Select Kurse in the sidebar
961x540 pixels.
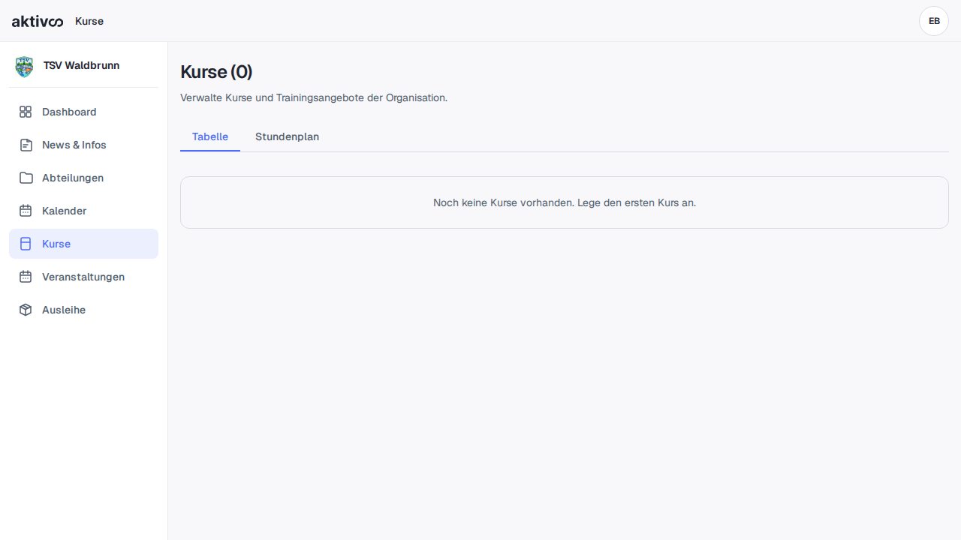coord(83,244)
